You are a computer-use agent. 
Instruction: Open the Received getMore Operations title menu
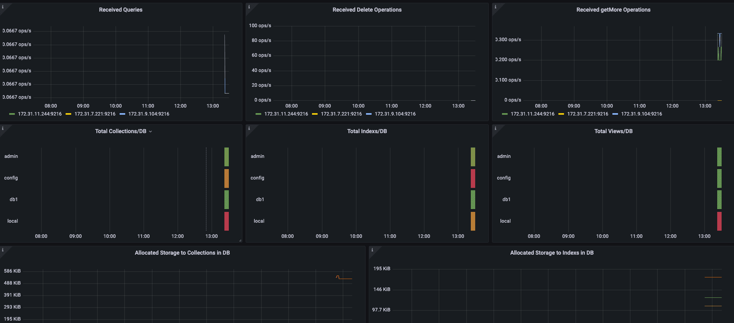(x=613, y=10)
